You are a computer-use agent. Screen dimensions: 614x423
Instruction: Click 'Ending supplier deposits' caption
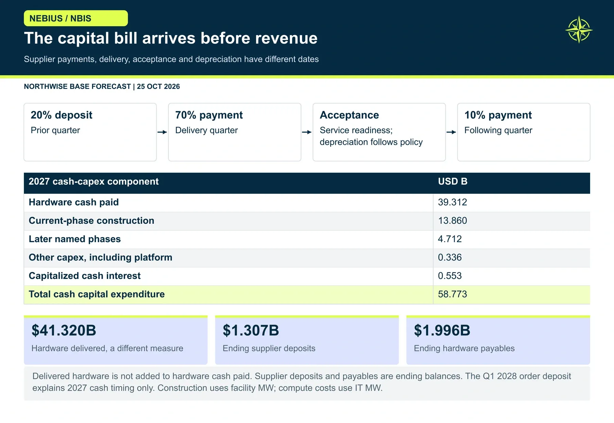[269, 348]
